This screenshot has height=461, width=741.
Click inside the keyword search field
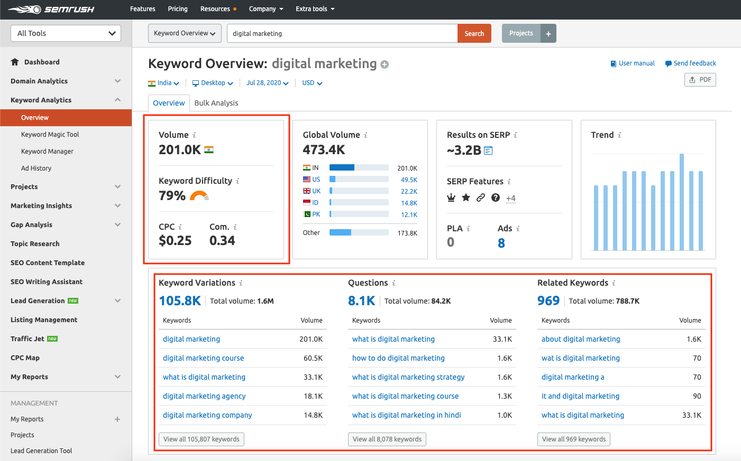tap(342, 33)
